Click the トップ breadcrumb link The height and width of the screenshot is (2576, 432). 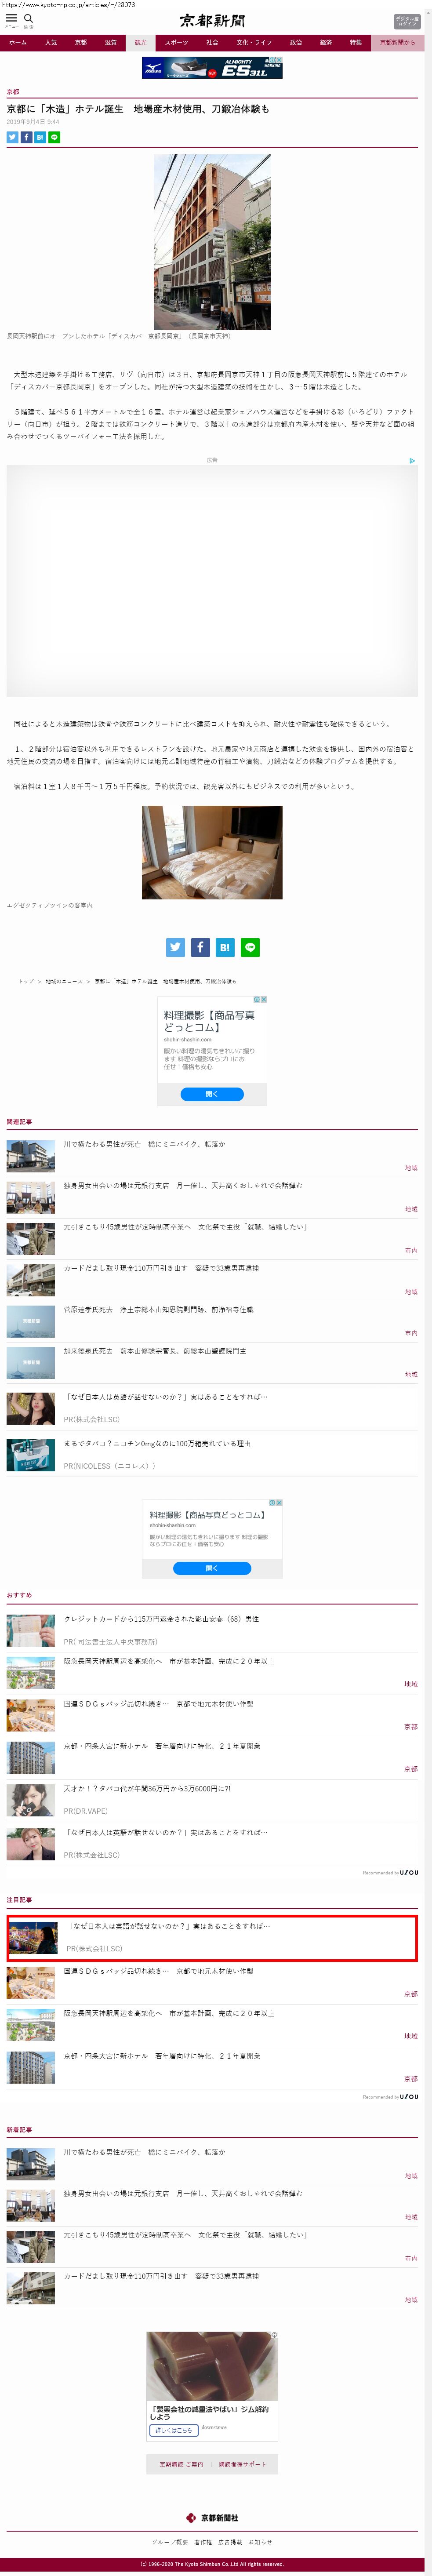point(25,981)
